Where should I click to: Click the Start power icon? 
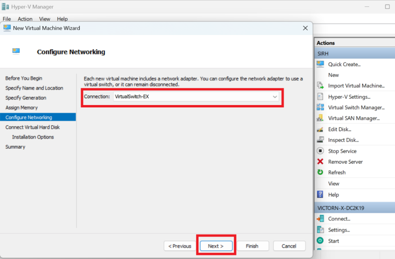(x=320, y=241)
